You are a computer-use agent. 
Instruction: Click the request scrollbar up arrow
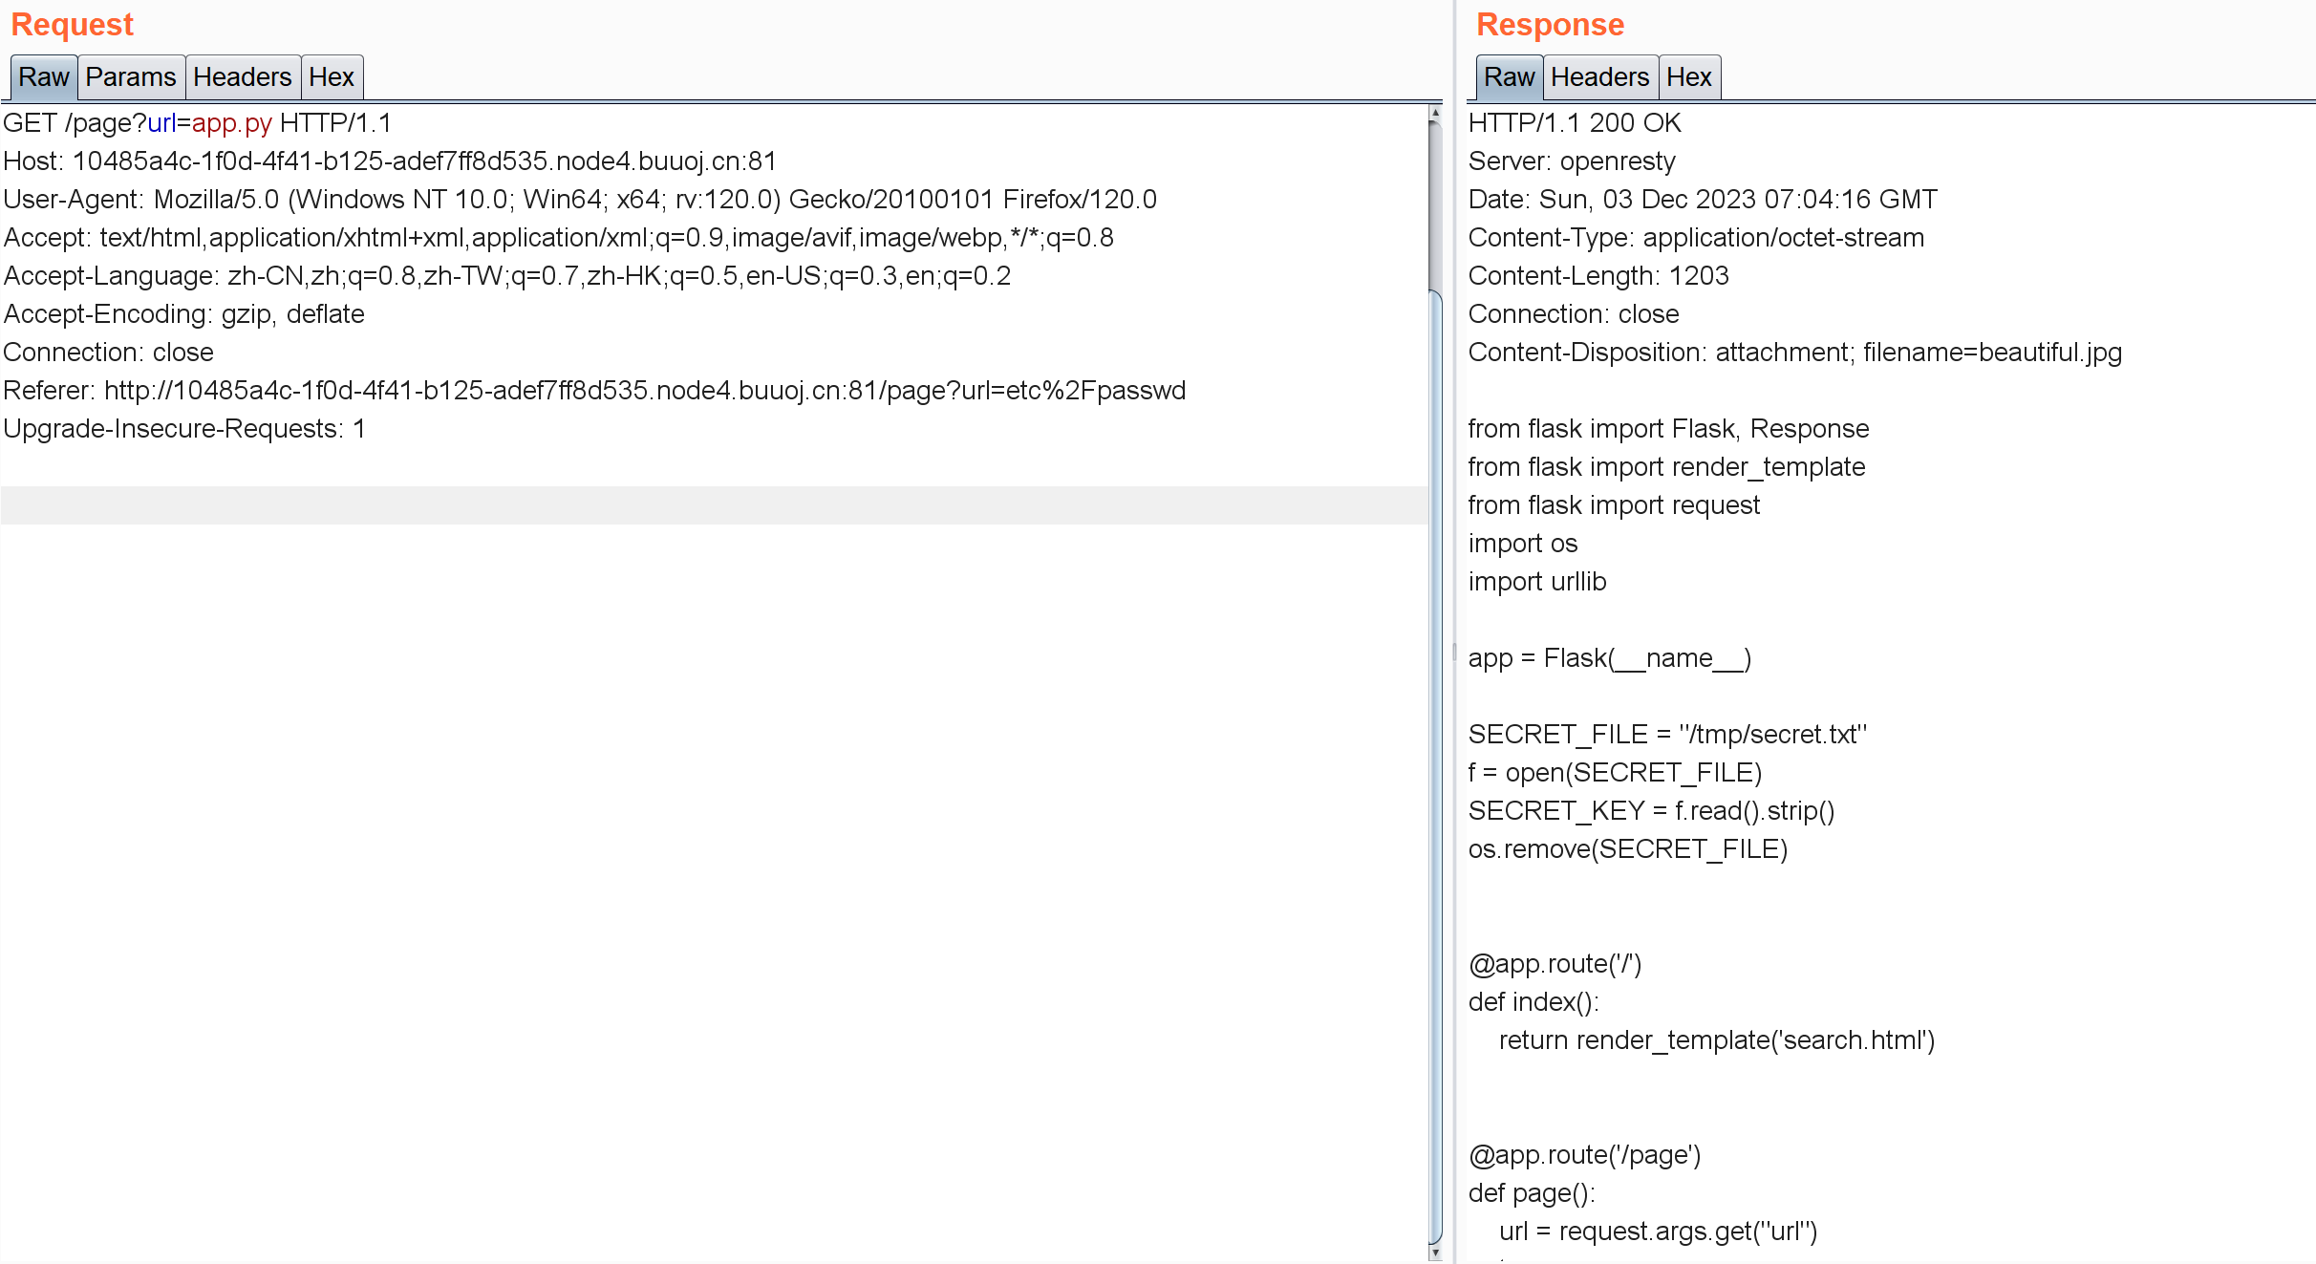point(1435,113)
